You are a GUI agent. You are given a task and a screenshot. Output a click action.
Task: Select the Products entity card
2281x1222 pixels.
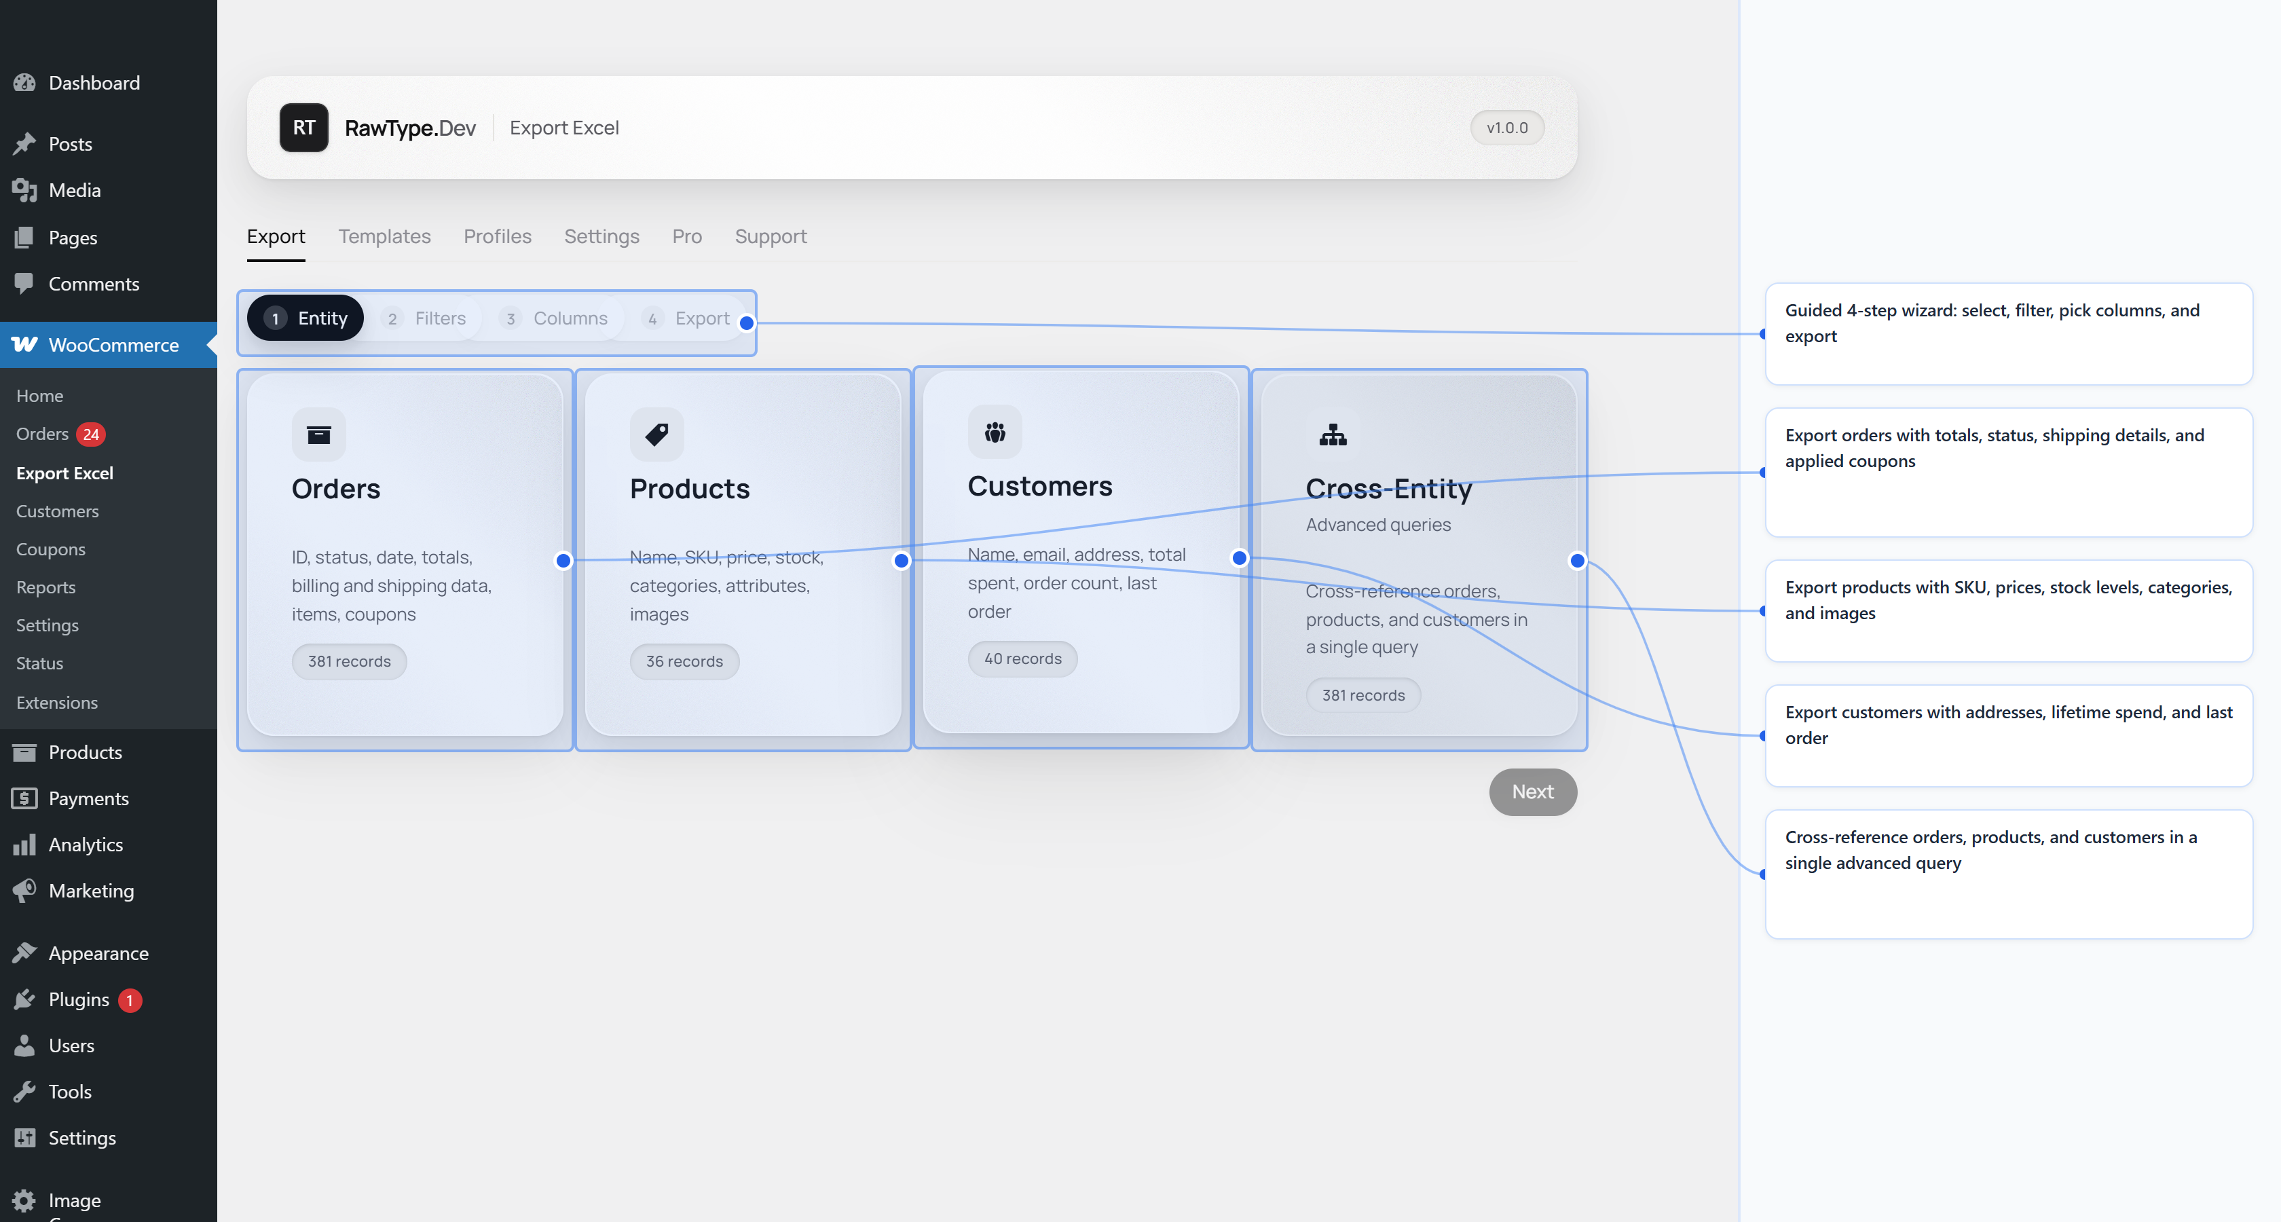point(744,555)
